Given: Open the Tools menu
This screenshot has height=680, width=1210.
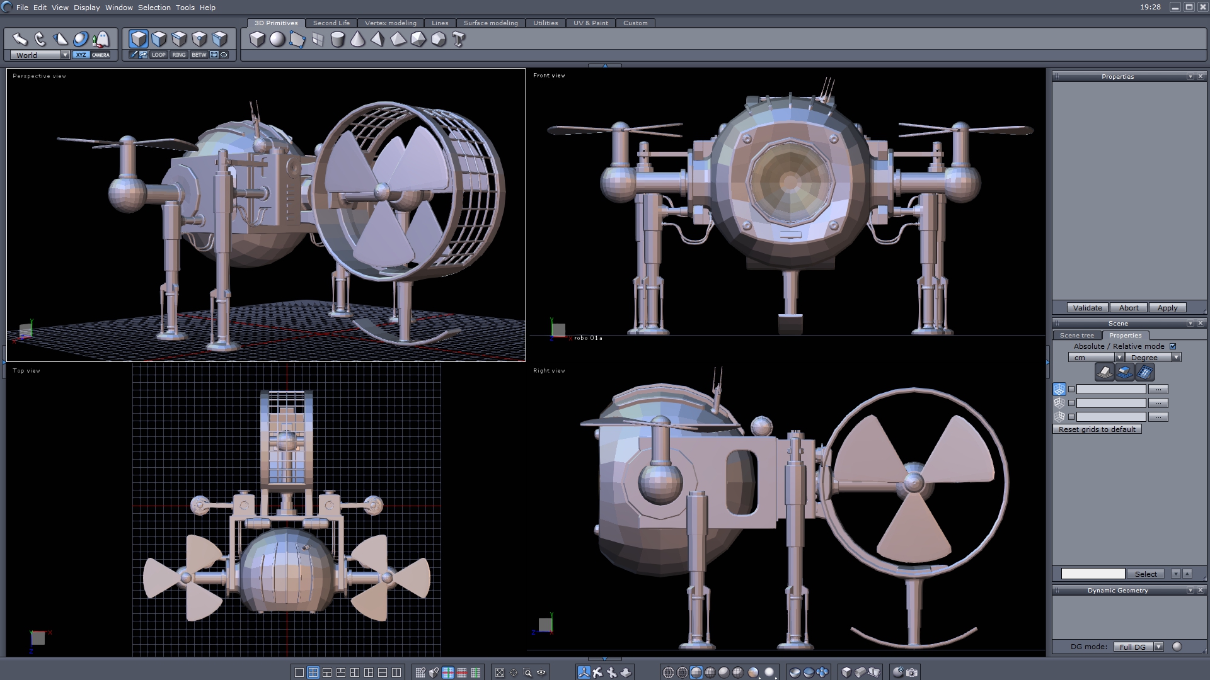Looking at the screenshot, I should [185, 8].
